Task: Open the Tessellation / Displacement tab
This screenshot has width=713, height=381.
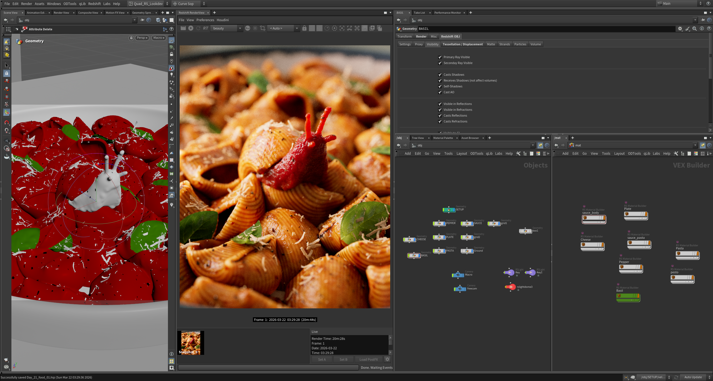Action: [x=463, y=44]
